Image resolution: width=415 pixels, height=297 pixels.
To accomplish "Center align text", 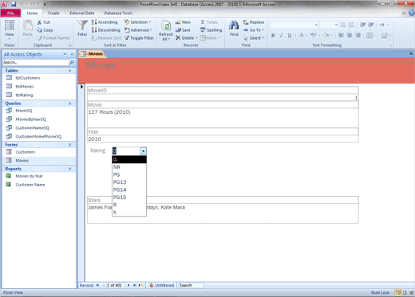I will 350,35.
